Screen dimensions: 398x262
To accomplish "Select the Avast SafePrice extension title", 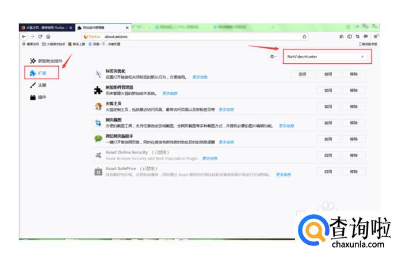I will click(x=121, y=168).
